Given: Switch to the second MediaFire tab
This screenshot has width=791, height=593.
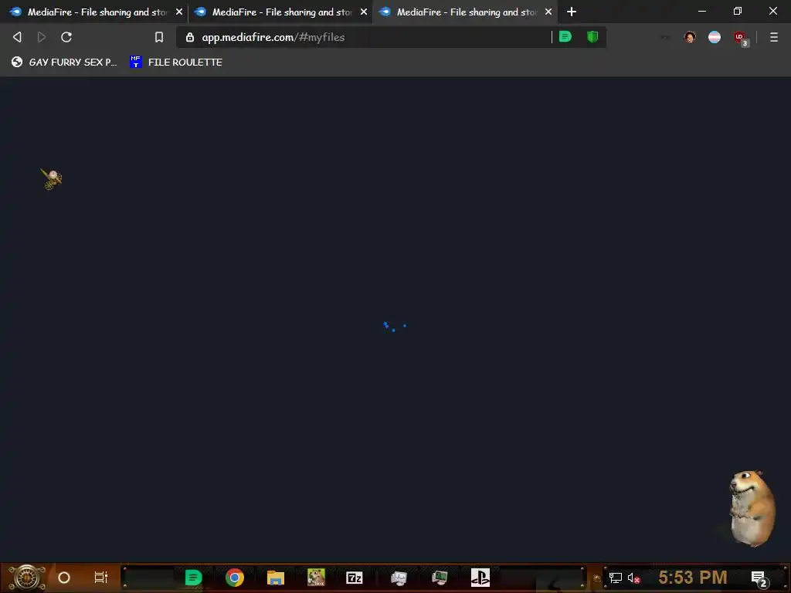Looking at the screenshot, I should 278,12.
